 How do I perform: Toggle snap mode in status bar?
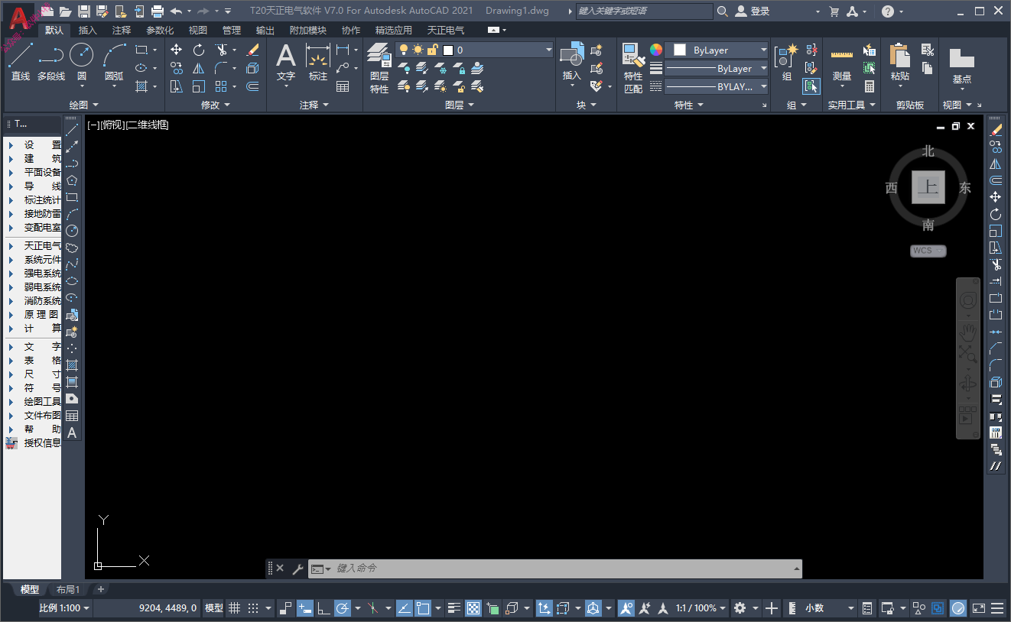click(253, 608)
